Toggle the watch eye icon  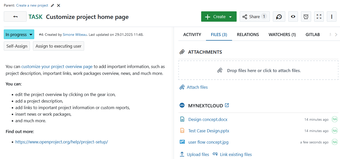click(293, 17)
